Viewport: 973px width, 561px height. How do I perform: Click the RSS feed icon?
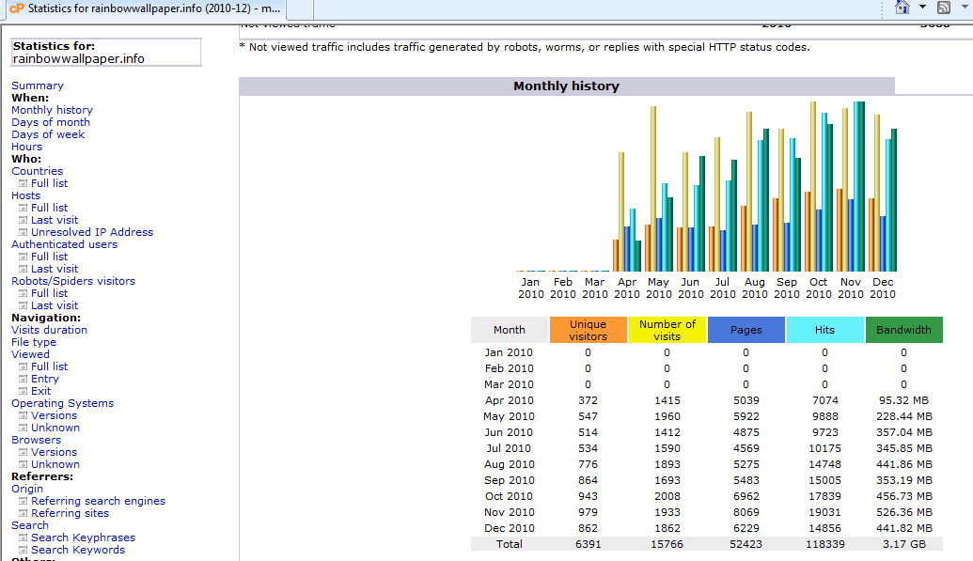coord(944,8)
